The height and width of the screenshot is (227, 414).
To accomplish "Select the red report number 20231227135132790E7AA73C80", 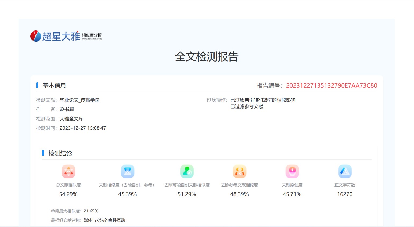I will tap(332, 85).
